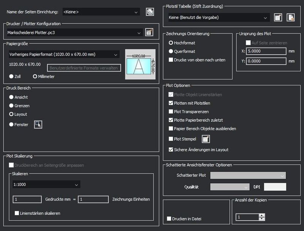Screen dimensions: 304x231
Task: Click Benutzerdefinierte Formate verwalten
Action: (84, 68)
